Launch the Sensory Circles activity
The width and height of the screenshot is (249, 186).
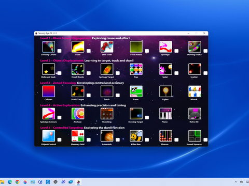click(49, 47)
